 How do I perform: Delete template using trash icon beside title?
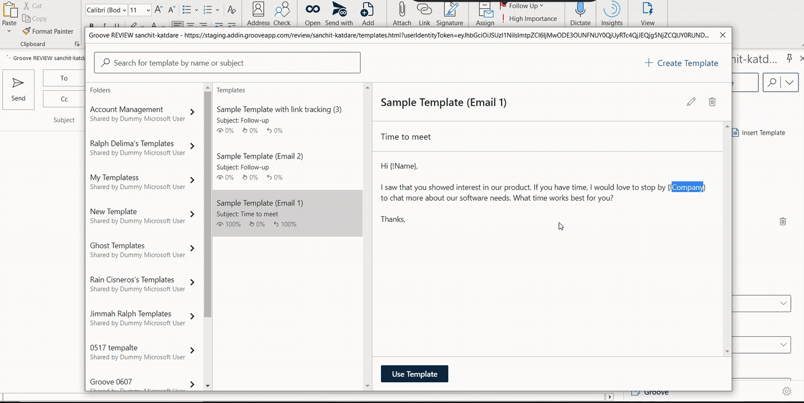click(712, 101)
